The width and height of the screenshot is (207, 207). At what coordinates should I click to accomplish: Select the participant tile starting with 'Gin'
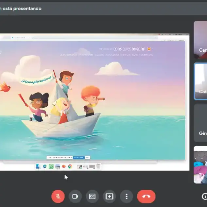[x=200, y=123]
